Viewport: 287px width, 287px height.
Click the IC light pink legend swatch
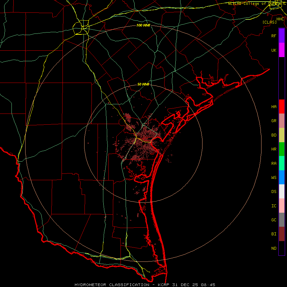pyautogui.click(x=282, y=206)
